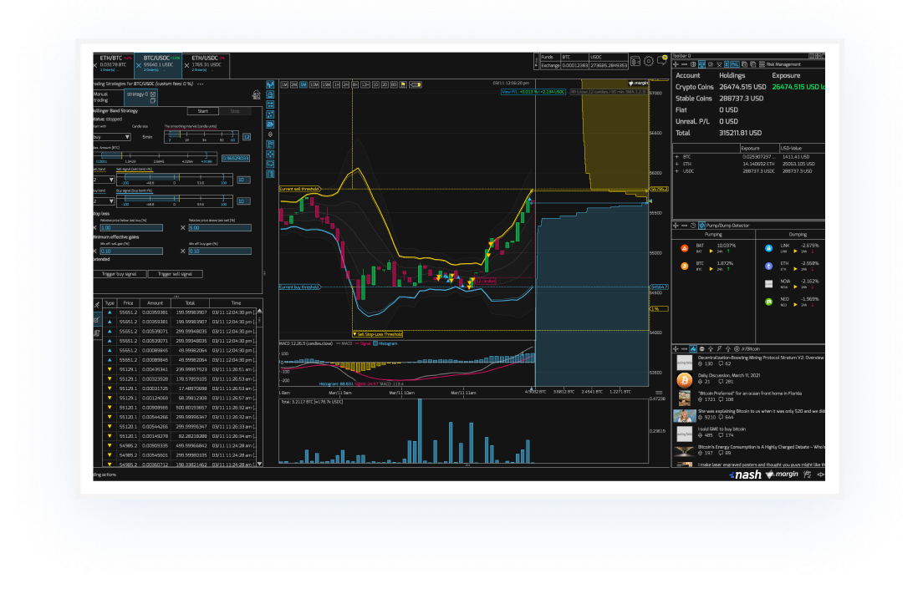Click the bottom chart sidebar list icon
918x589 pixels.
click(x=270, y=174)
